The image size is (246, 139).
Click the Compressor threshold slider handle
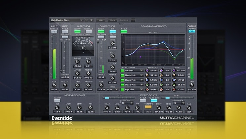[98, 42]
